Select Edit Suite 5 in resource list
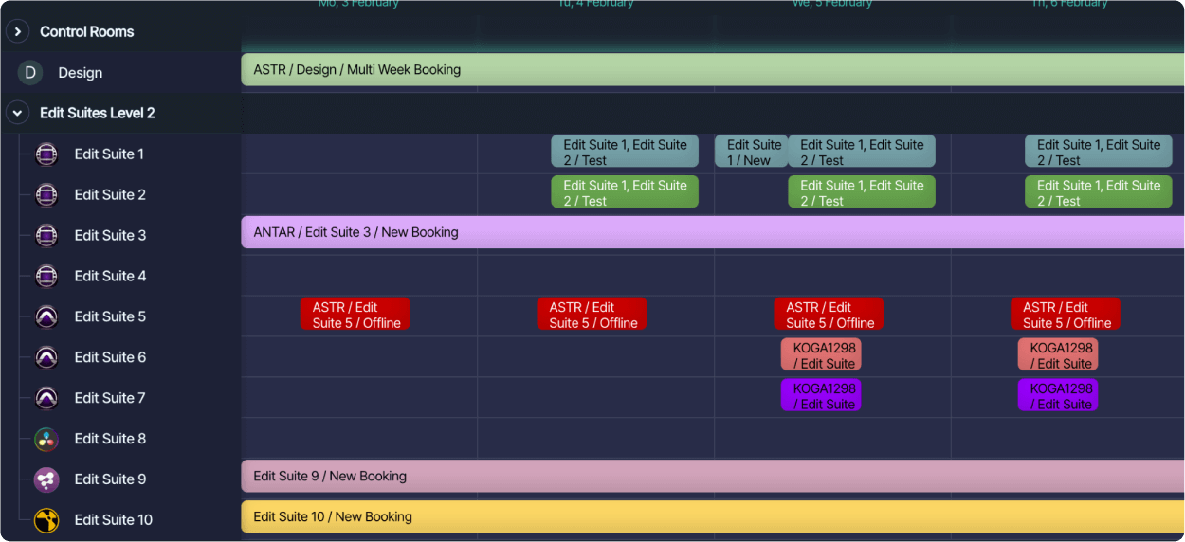 (111, 317)
